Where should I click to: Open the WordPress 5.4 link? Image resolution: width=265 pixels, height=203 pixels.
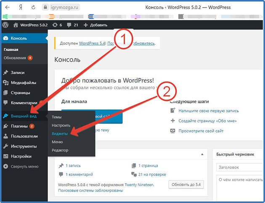pos(92,43)
